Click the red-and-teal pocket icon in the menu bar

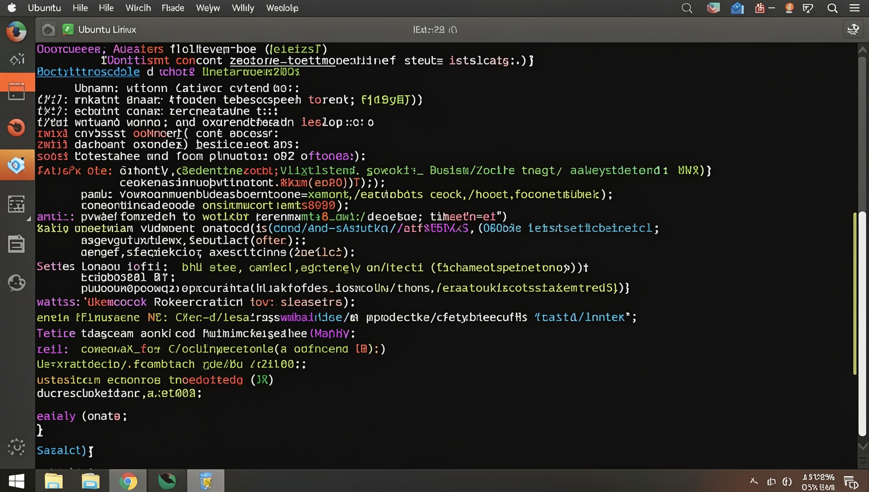click(713, 8)
